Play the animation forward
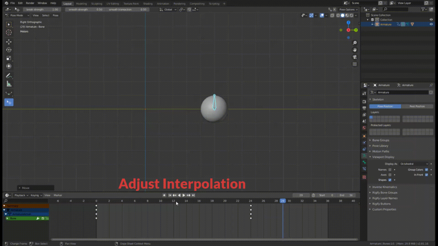 click(x=183, y=195)
